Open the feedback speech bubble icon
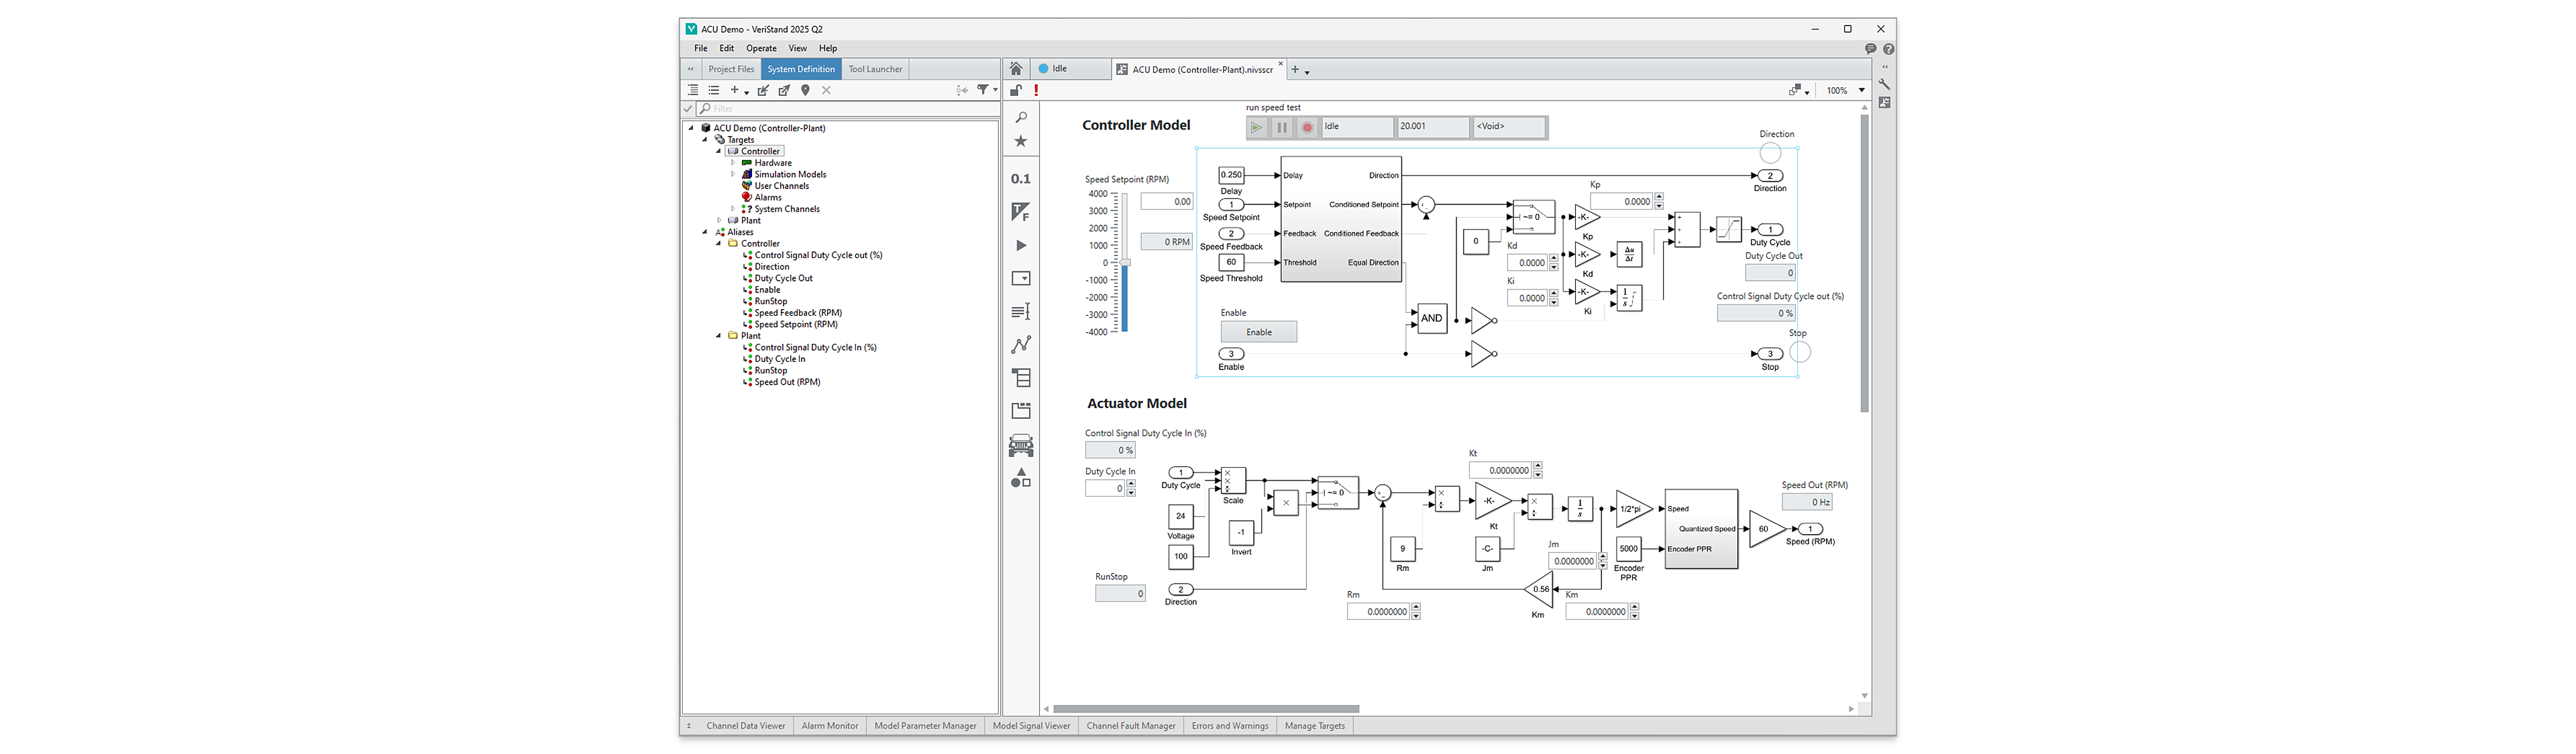Screen dimensions: 2576x754 [x=1870, y=48]
